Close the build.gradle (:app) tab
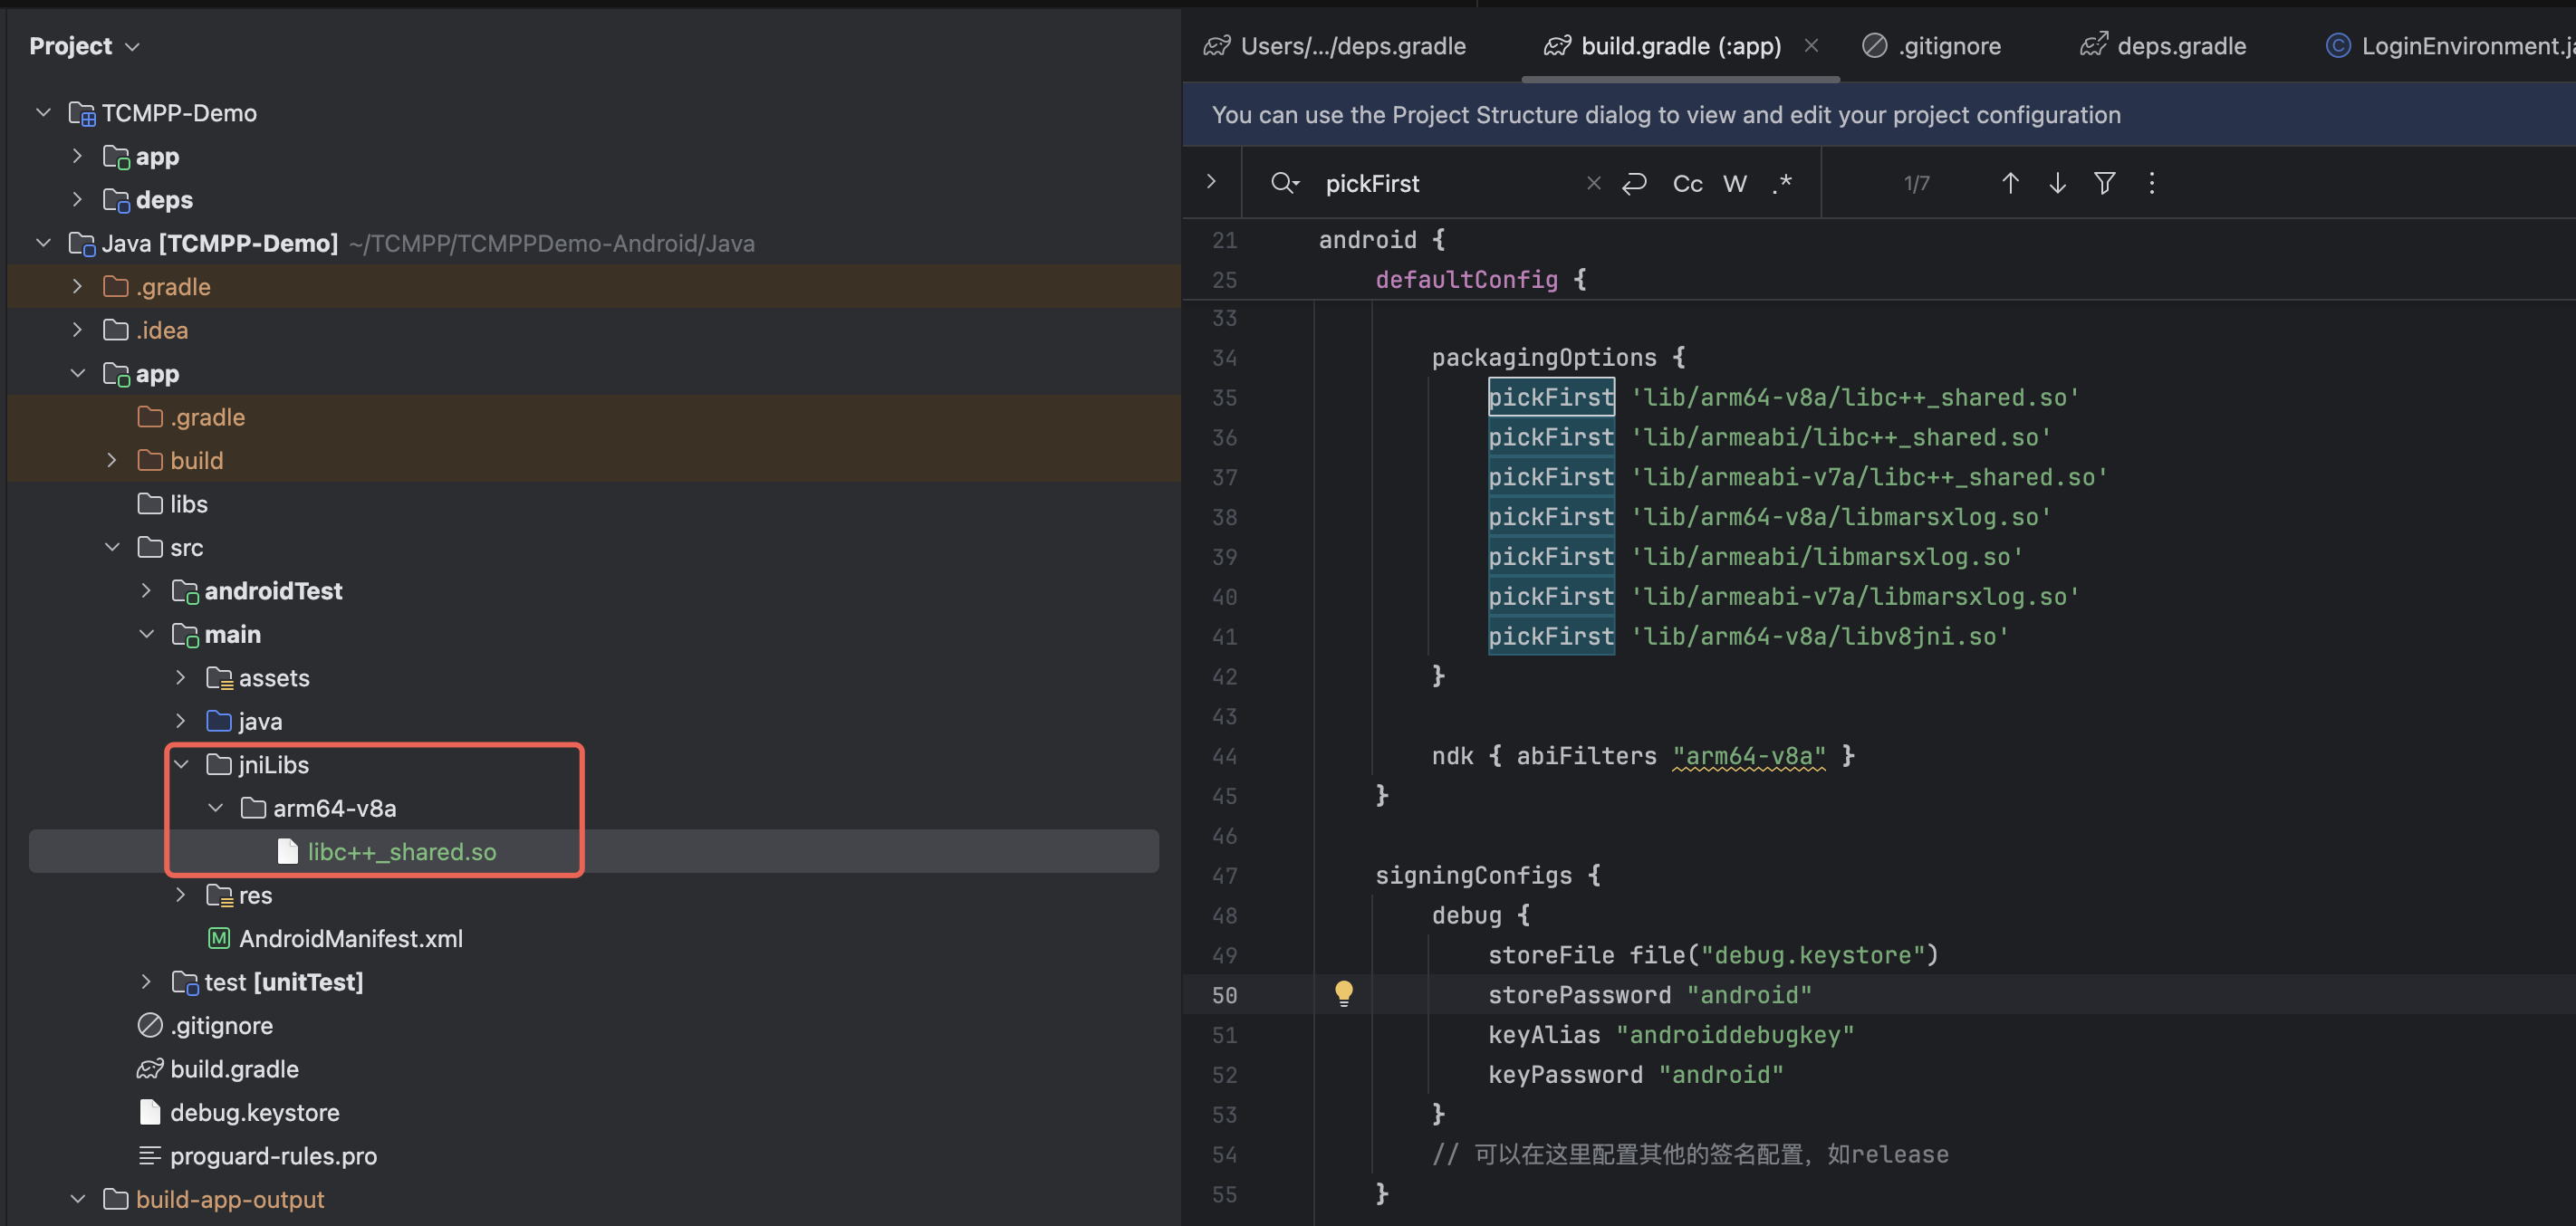This screenshot has width=2576, height=1226. (1811, 46)
